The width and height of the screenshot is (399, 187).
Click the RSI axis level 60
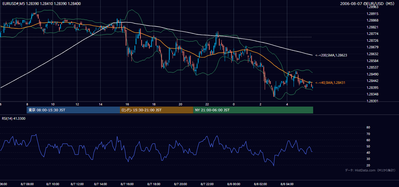pyautogui.click(x=368, y=140)
